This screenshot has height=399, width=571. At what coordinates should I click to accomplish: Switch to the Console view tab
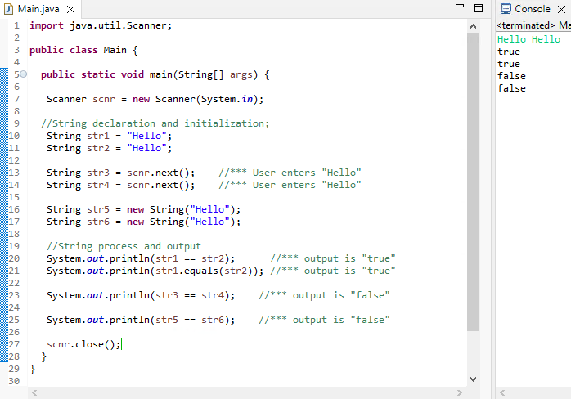click(x=532, y=9)
